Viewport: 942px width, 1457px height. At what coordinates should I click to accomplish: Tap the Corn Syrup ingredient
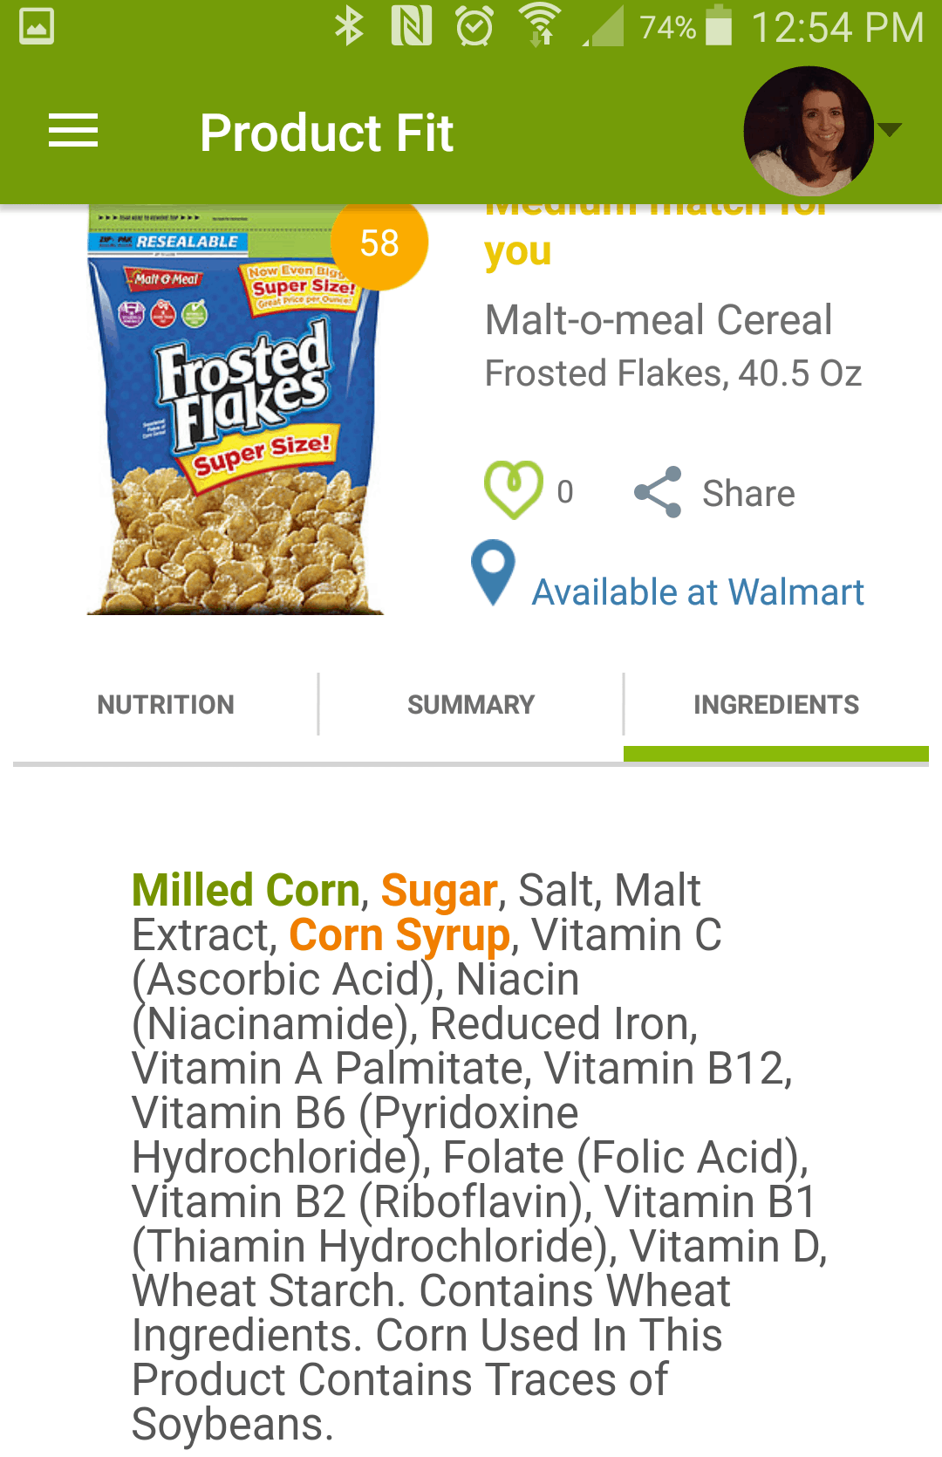point(399,935)
